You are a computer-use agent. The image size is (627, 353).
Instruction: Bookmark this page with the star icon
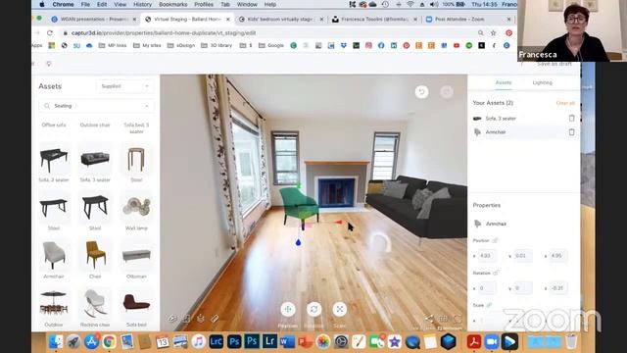pyautogui.click(x=494, y=32)
